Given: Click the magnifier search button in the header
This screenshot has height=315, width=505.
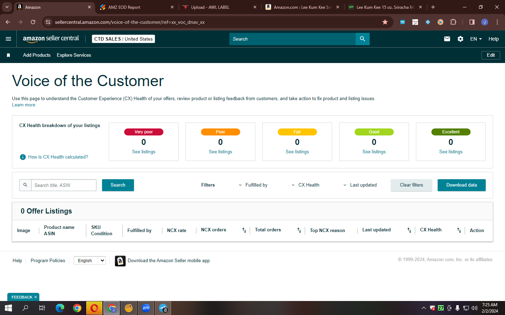Looking at the screenshot, I should tap(362, 39).
